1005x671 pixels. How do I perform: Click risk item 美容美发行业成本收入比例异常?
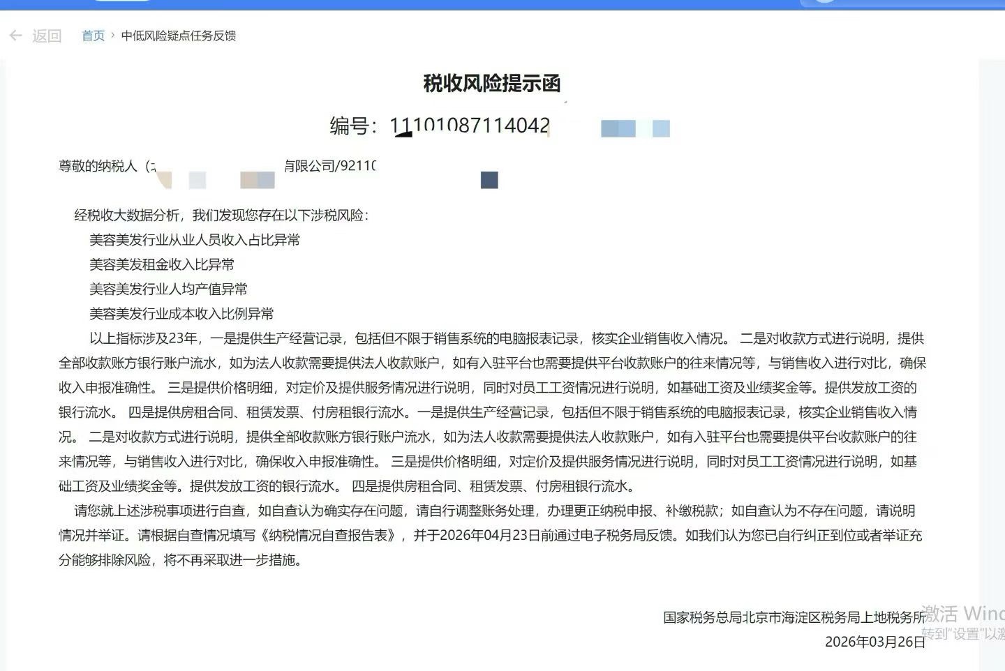click(x=181, y=314)
